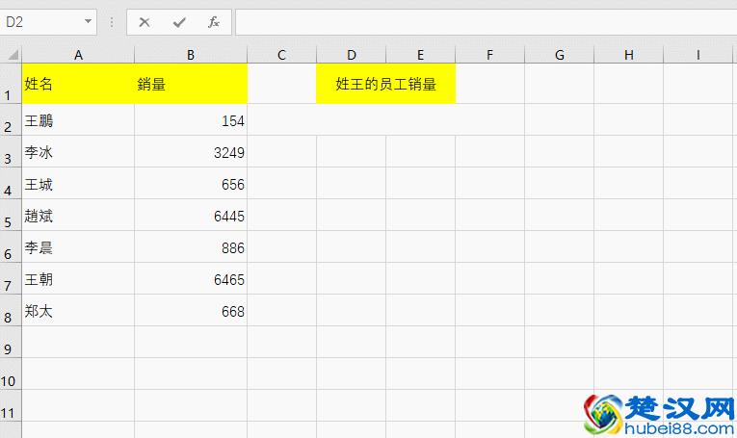The height and width of the screenshot is (438, 737).
Task: Select column E header
Action: pyautogui.click(x=421, y=55)
